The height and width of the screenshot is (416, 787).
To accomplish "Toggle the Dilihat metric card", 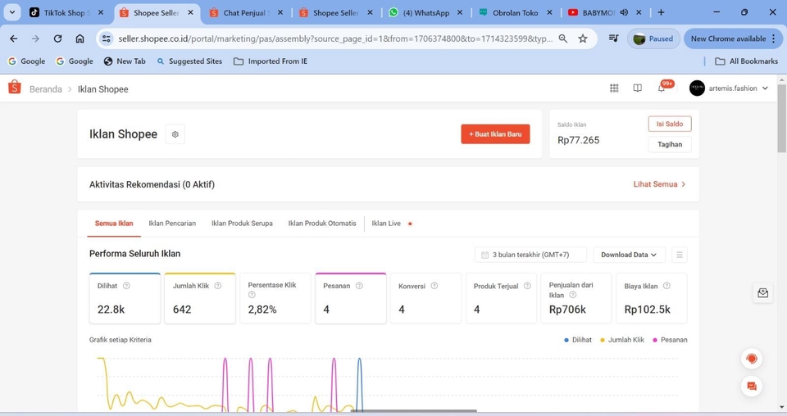I will coord(125,298).
